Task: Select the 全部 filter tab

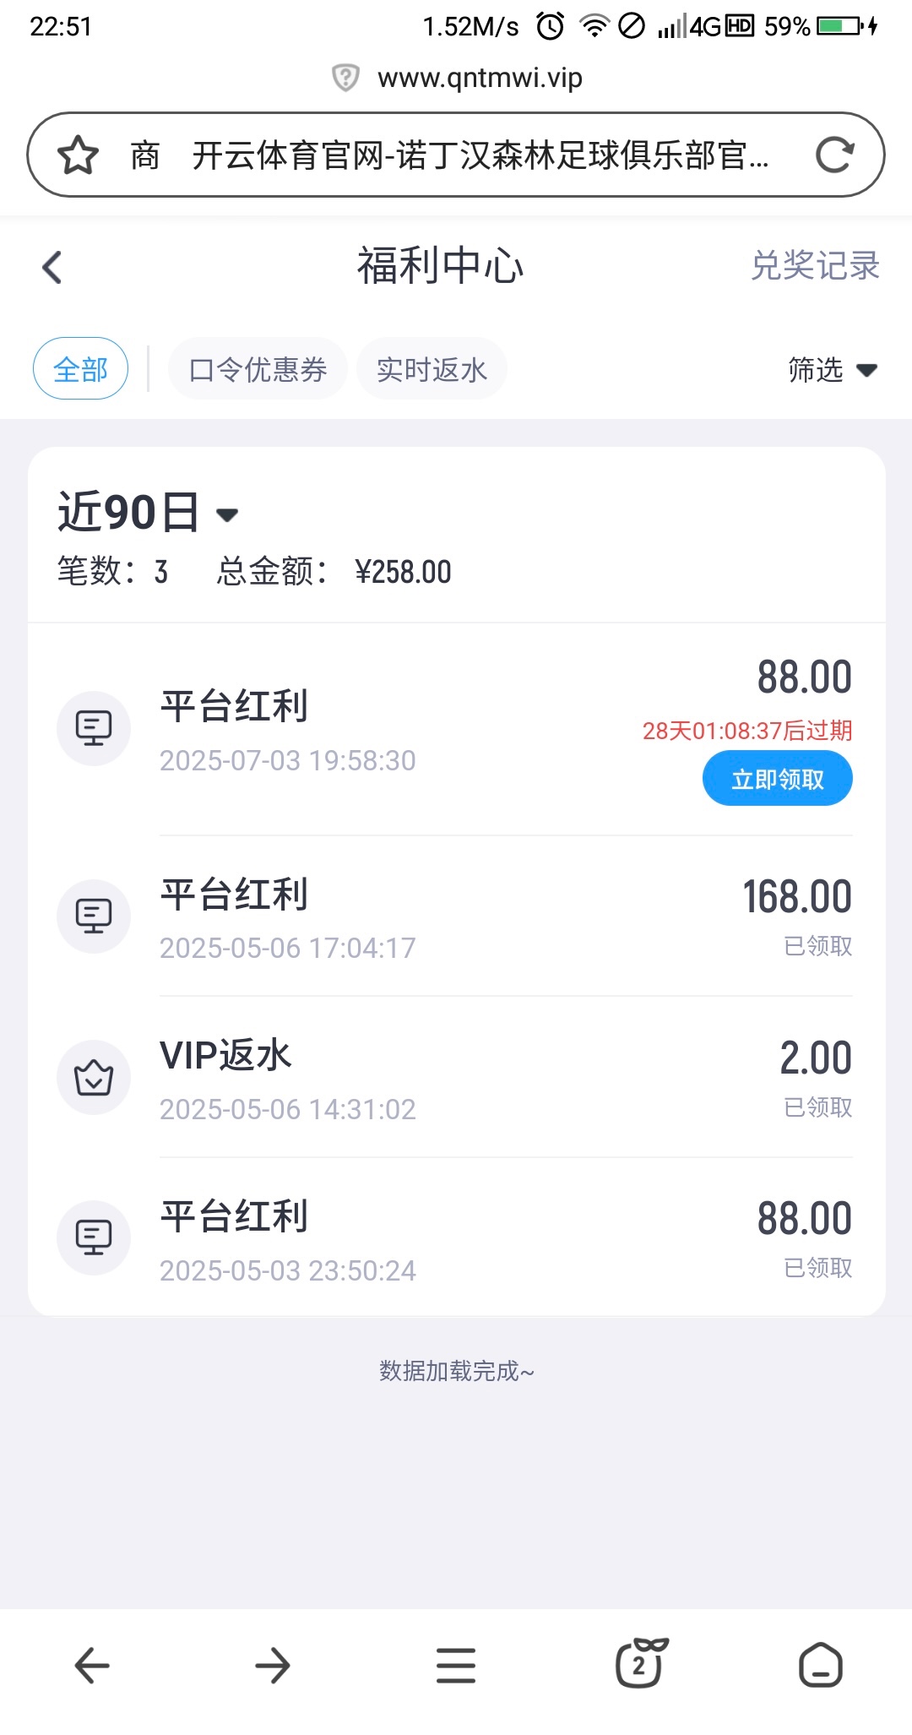Action: pos(80,369)
